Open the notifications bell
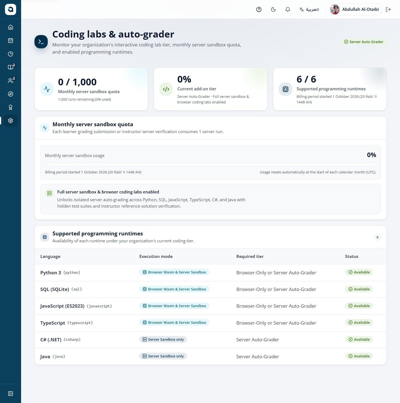Image resolution: width=400 pixels, height=403 pixels. tap(288, 9)
